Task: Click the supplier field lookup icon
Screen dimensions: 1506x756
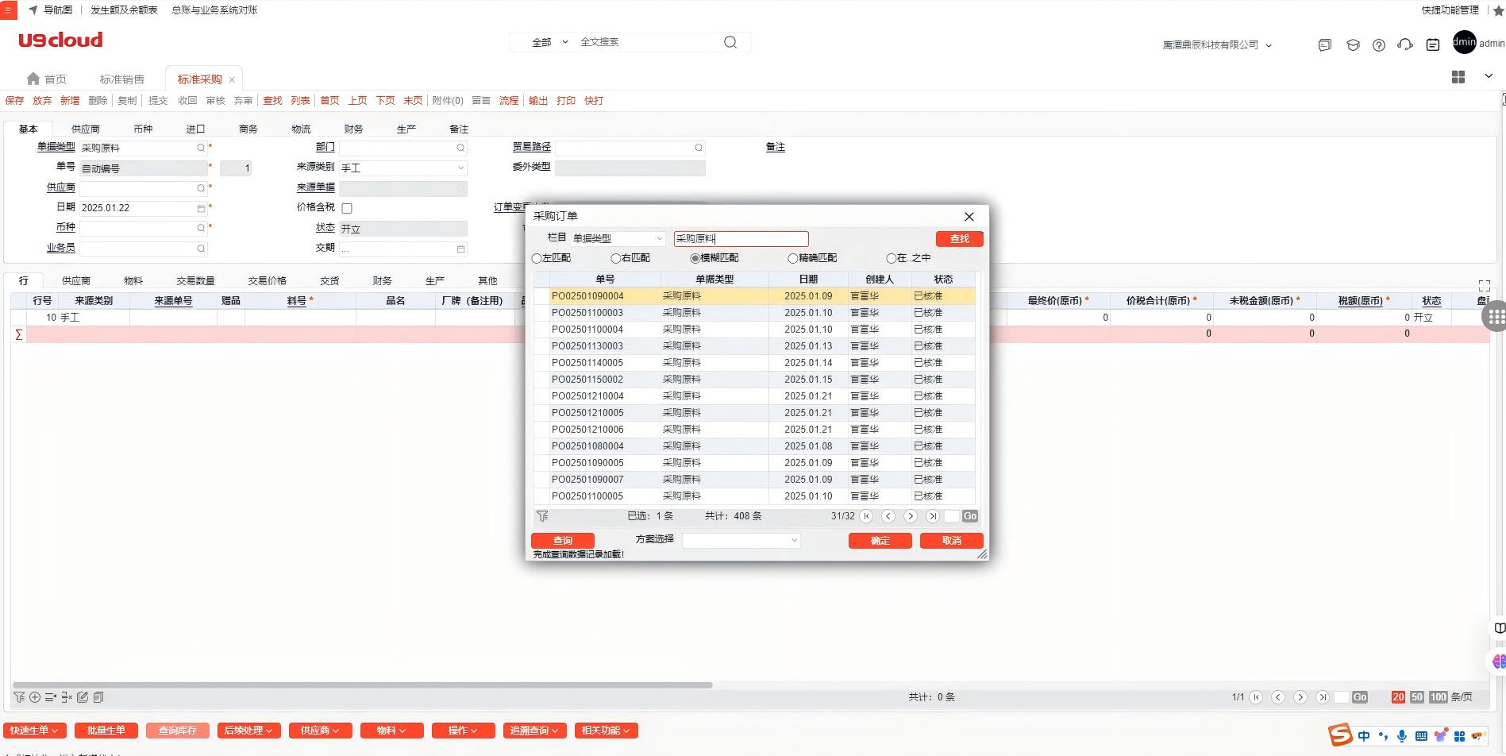Action: click(x=201, y=188)
